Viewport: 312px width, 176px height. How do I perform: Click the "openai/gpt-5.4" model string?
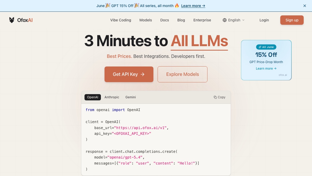point(124,157)
